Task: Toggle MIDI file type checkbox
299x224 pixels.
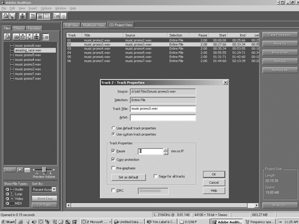Action: click(7, 204)
